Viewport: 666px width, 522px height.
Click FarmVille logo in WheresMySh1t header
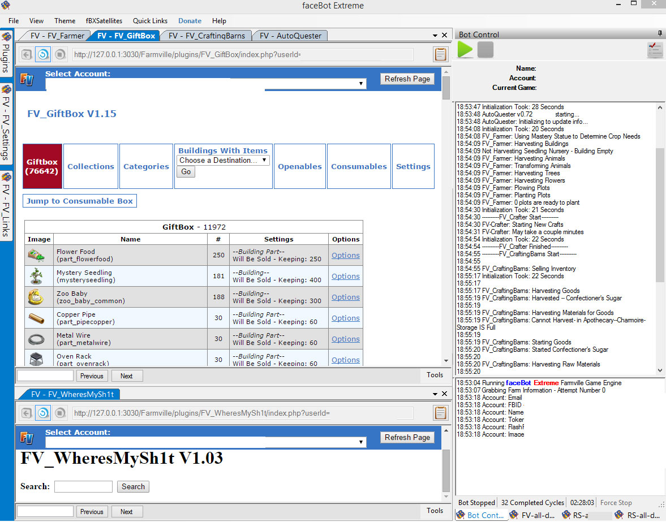click(27, 438)
